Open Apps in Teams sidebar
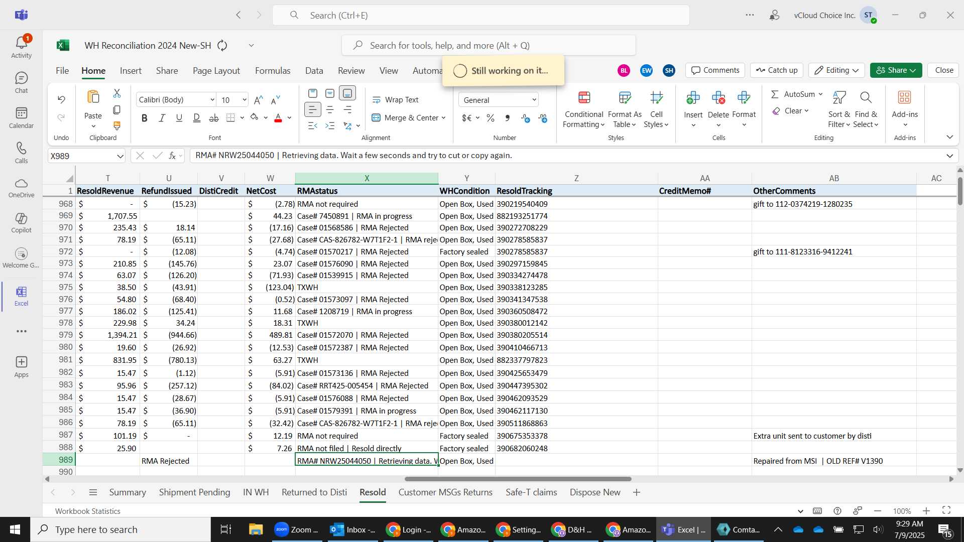 click(21, 367)
